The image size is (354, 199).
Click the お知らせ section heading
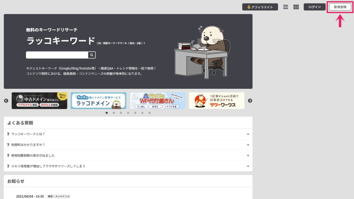16,181
